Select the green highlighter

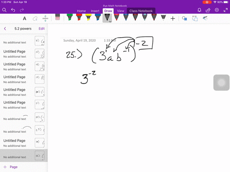click(x=69, y=17)
